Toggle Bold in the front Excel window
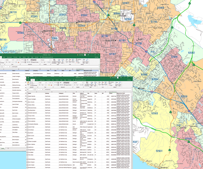This screenshot has height=169, width=203. (39, 85)
